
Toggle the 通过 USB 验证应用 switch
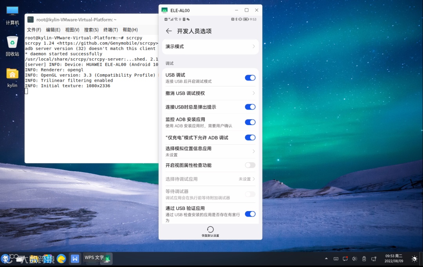[250, 214]
